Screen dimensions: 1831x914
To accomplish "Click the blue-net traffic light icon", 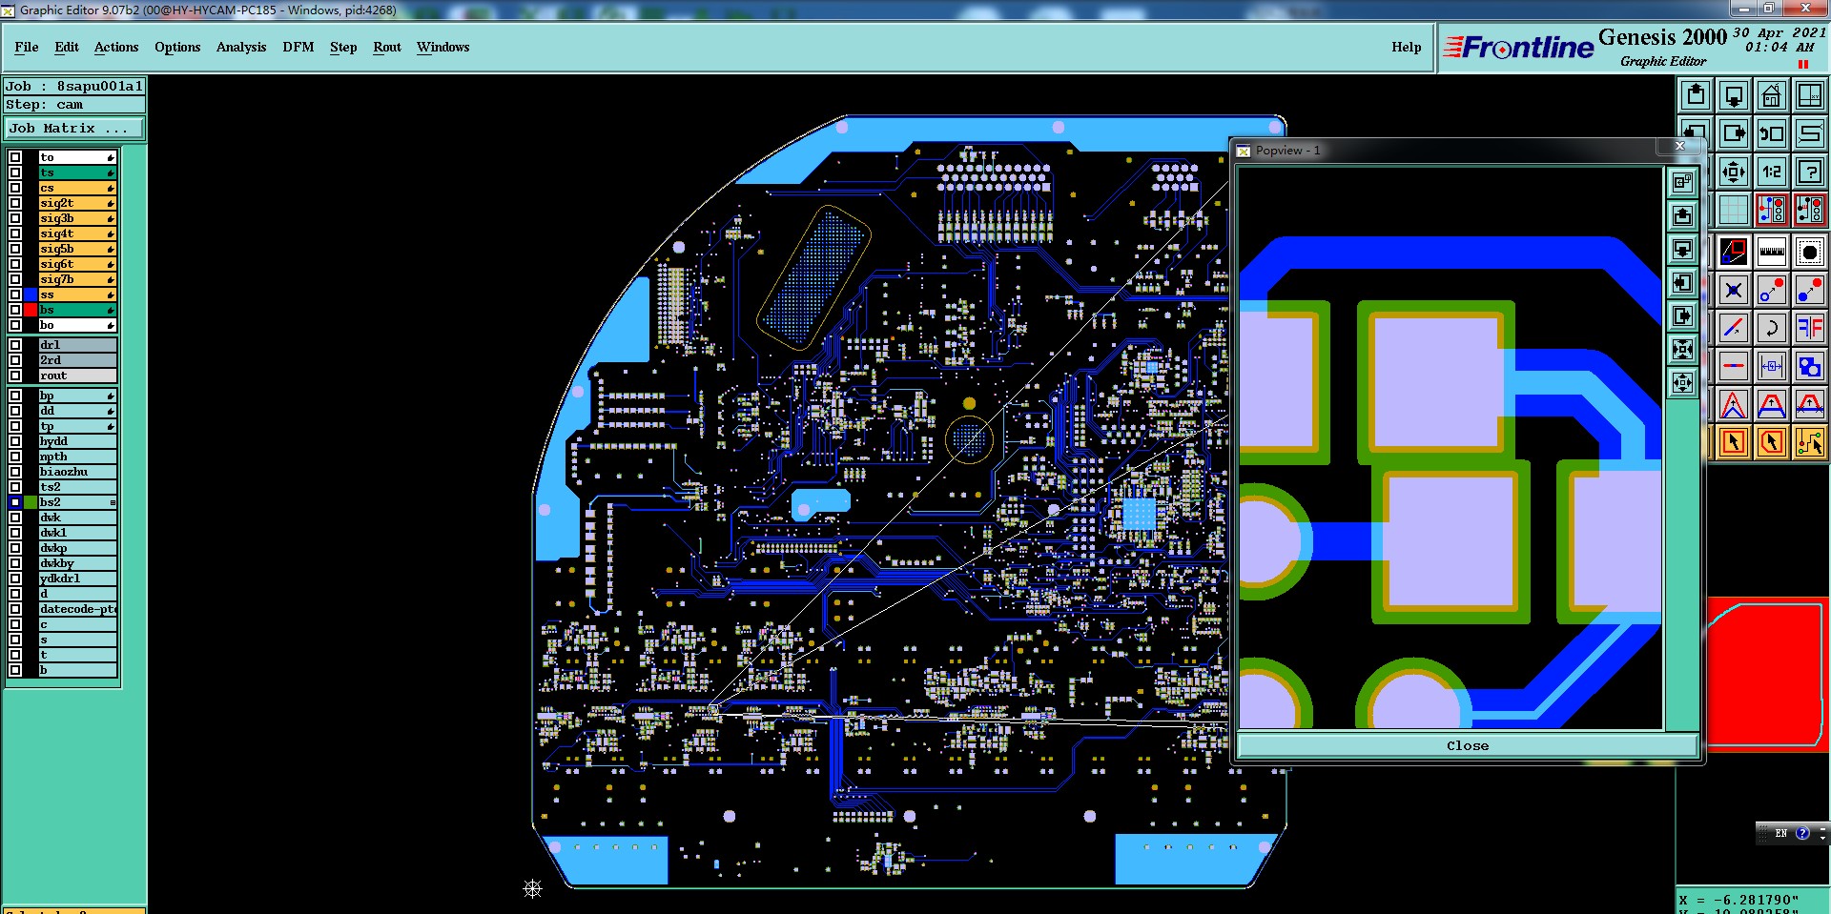I will [x=1772, y=210].
